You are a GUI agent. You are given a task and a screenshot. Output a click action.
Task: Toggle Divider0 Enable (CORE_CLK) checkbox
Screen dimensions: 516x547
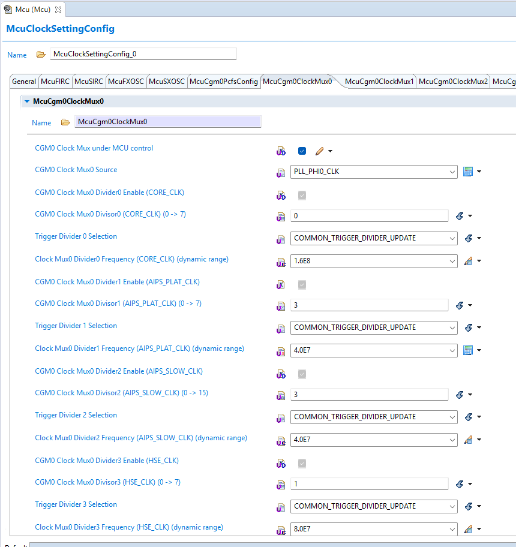point(302,196)
